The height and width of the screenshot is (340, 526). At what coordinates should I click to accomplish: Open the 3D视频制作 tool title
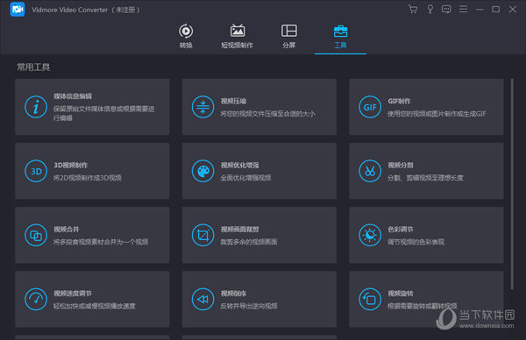click(x=70, y=165)
